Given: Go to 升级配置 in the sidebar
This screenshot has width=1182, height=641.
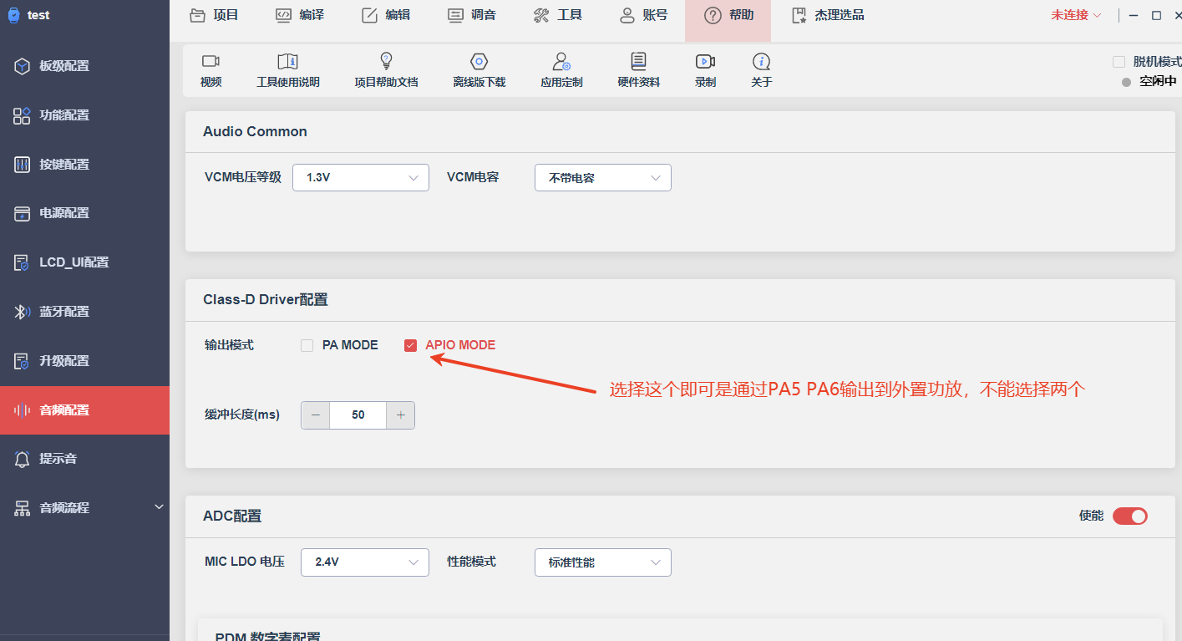Looking at the screenshot, I should (x=84, y=361).
